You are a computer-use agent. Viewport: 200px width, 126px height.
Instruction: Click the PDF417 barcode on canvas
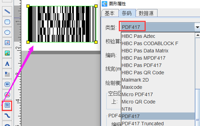click(x=62, y=24)
